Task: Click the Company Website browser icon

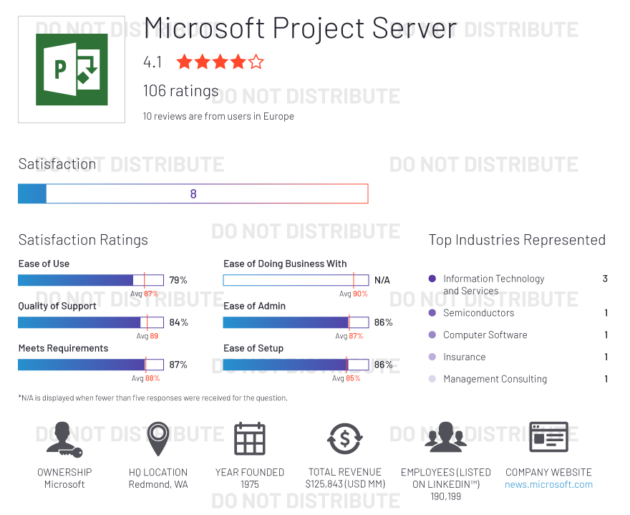Action: (x=548, y=438)
